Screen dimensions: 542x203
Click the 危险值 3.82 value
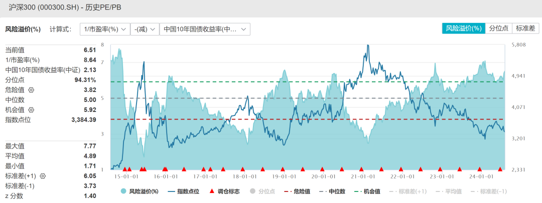[x=89, y=90]
